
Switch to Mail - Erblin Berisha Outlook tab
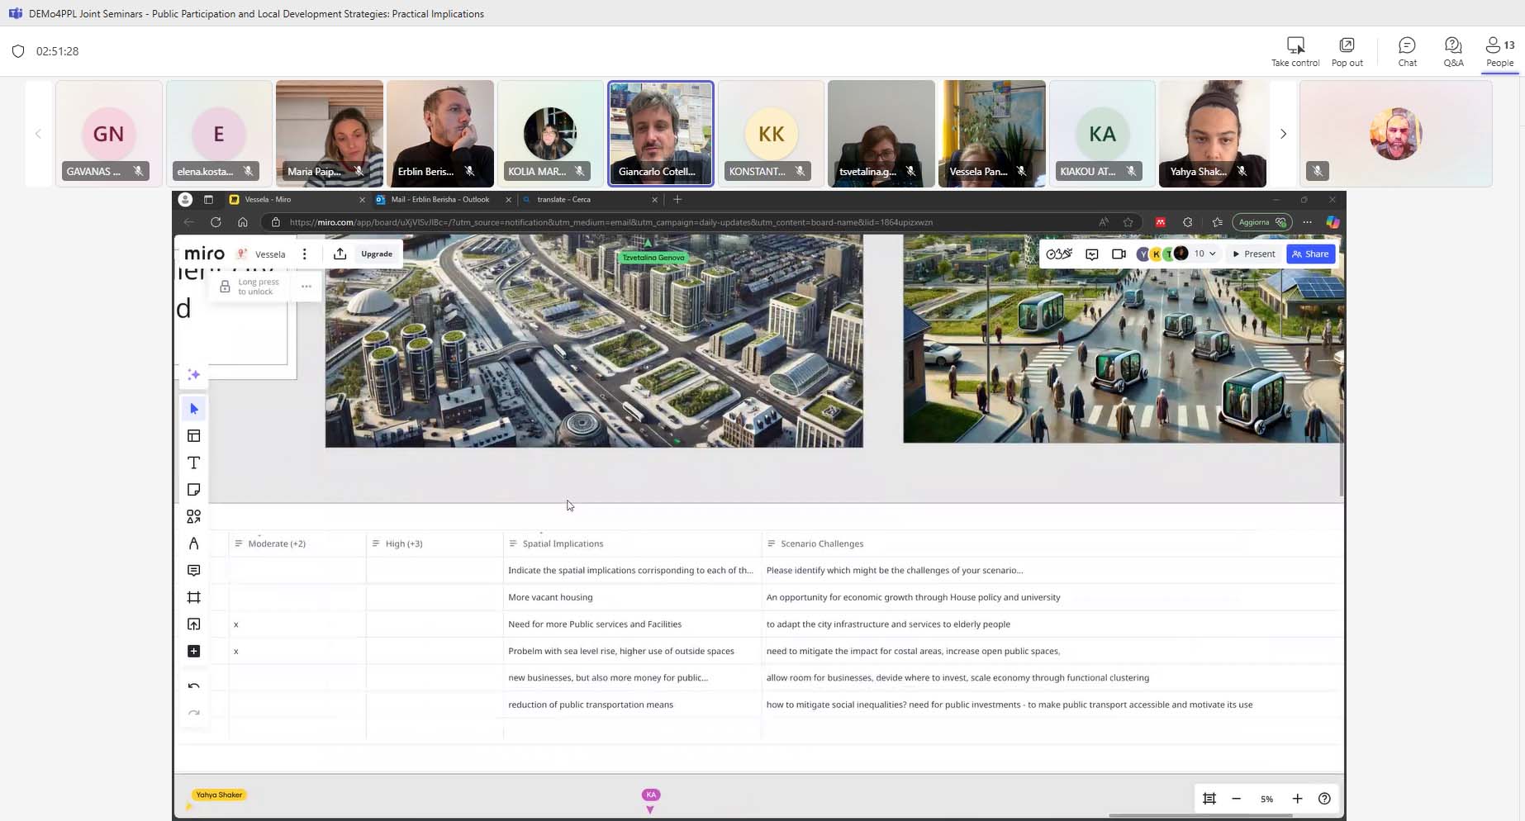[443, 200]
